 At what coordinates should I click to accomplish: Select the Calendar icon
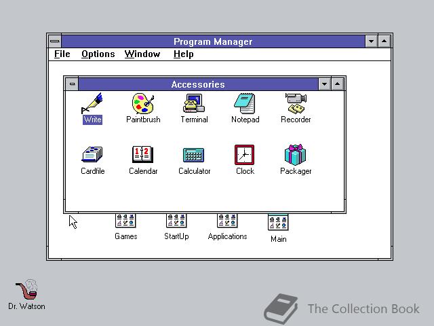coord(143,154)
